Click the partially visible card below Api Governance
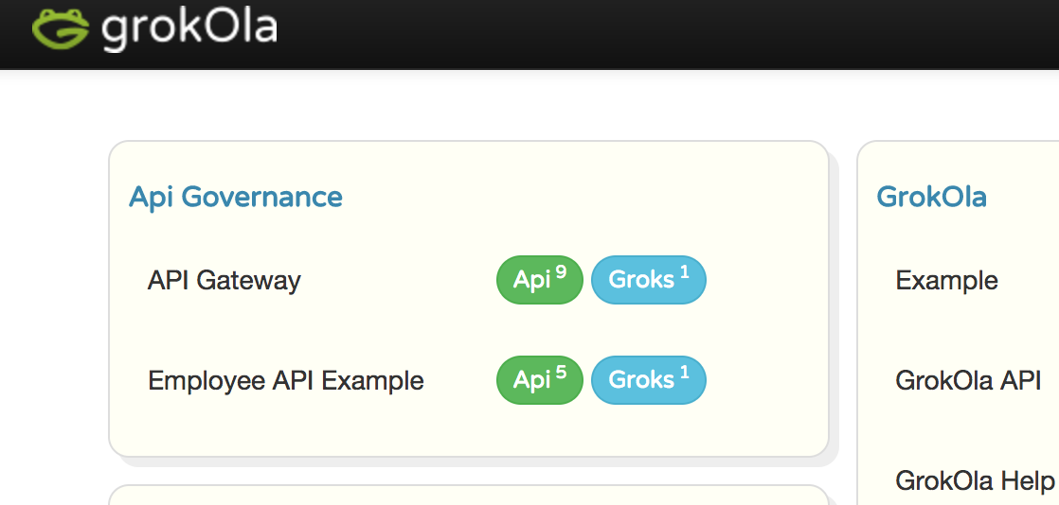This screenshot has height=505, width=1059. coord(468,496)
